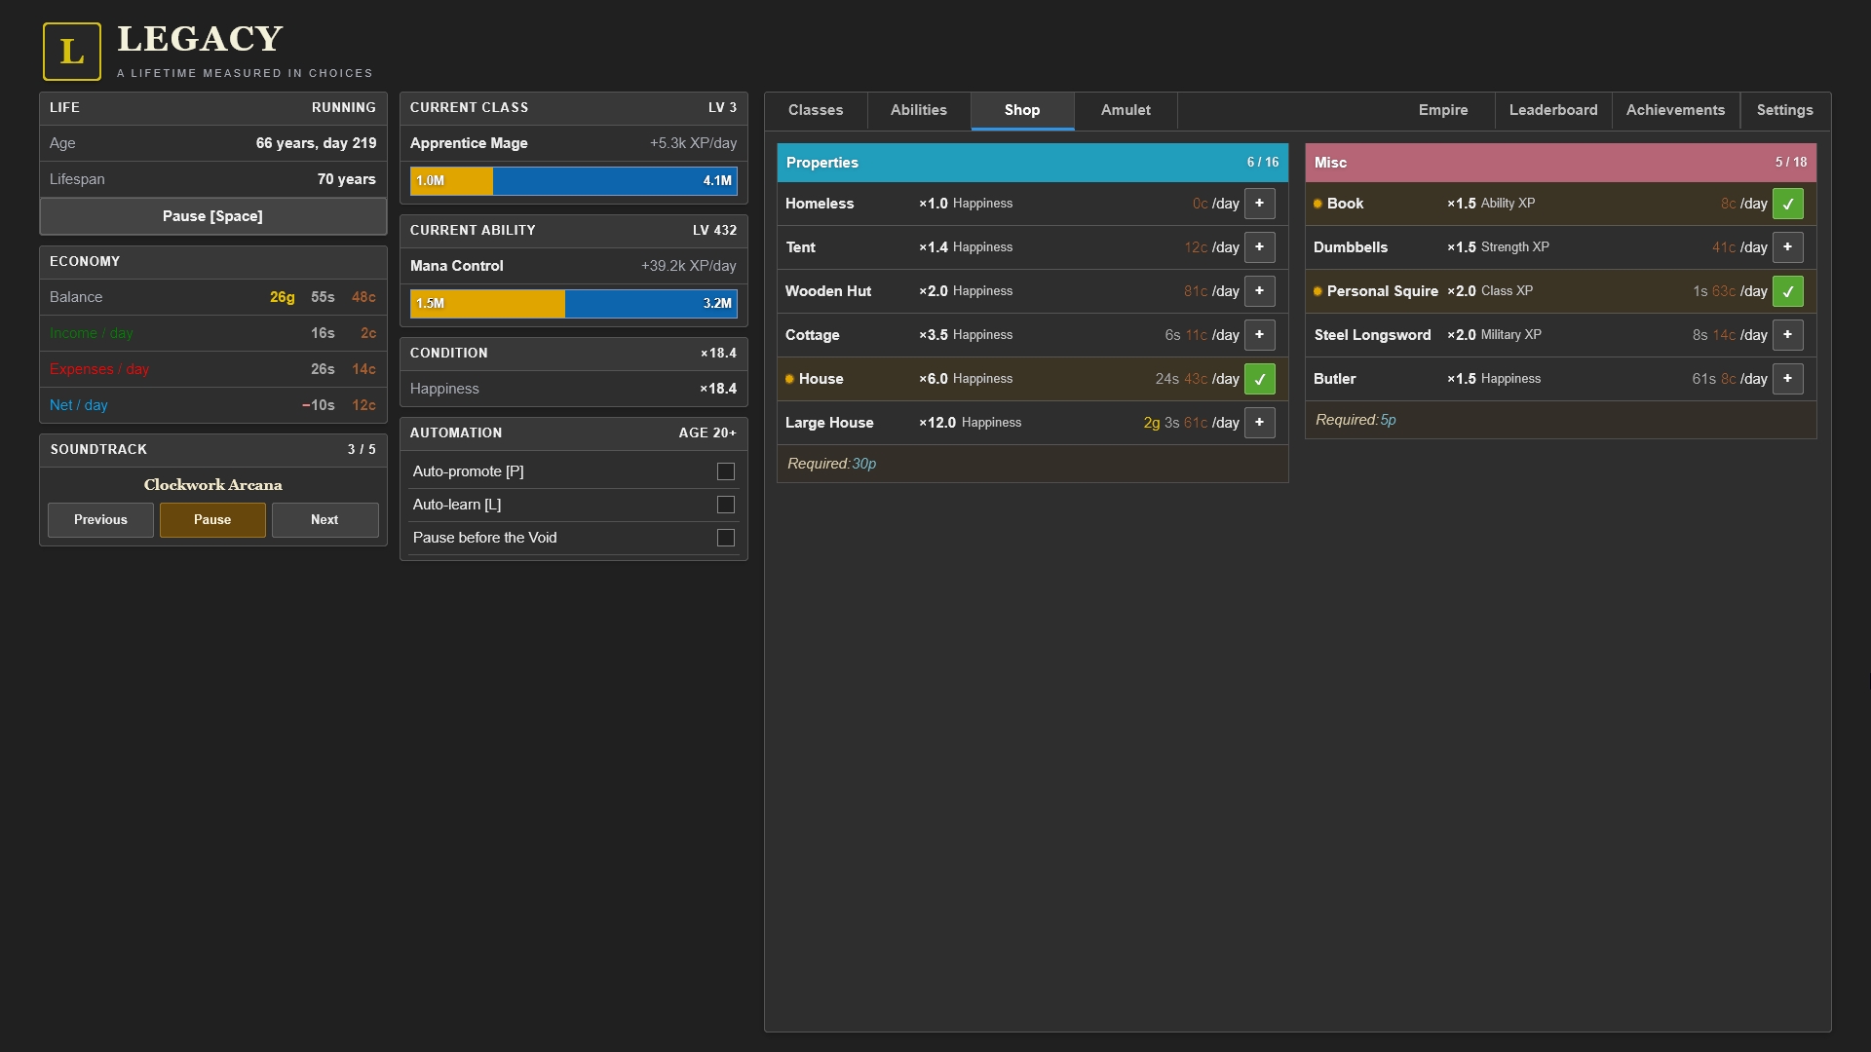
Task: Click the green checkmark for House
Action: click(1259, 379)
